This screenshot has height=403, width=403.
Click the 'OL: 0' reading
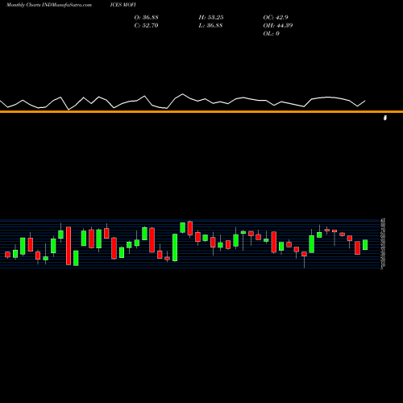(x=271, y=33)
